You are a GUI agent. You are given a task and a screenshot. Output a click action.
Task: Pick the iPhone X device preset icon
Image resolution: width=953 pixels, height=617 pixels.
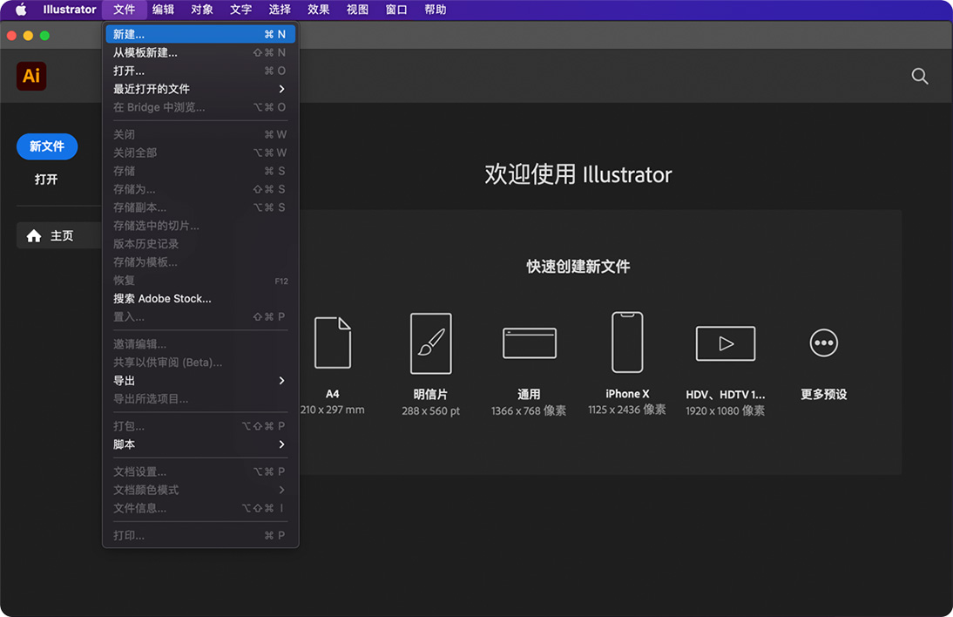(626, 341)
